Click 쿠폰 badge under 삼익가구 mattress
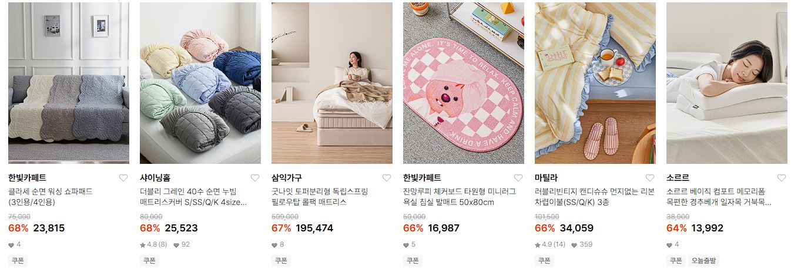This screenshot has width=791, height=279. click(x=281, y=261)
